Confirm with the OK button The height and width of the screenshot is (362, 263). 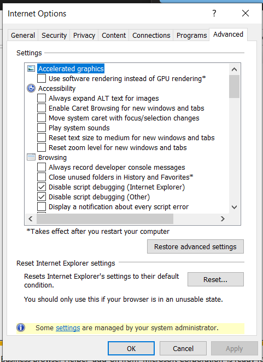pos(131,348)
